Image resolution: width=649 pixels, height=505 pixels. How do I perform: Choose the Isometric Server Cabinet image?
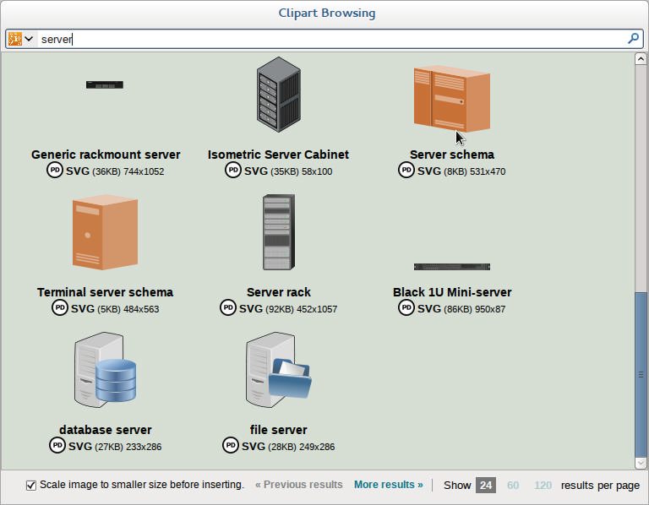pos(279,95)
